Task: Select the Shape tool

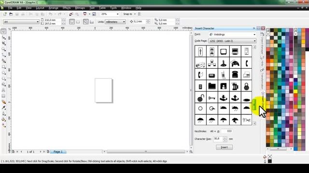Action: click(x=3, y=37)
